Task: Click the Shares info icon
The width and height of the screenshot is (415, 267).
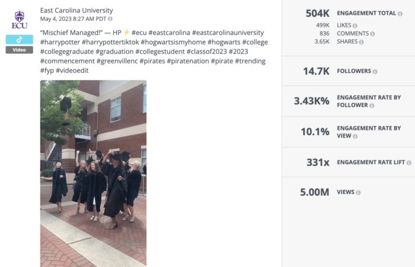Action: point(362,42)
